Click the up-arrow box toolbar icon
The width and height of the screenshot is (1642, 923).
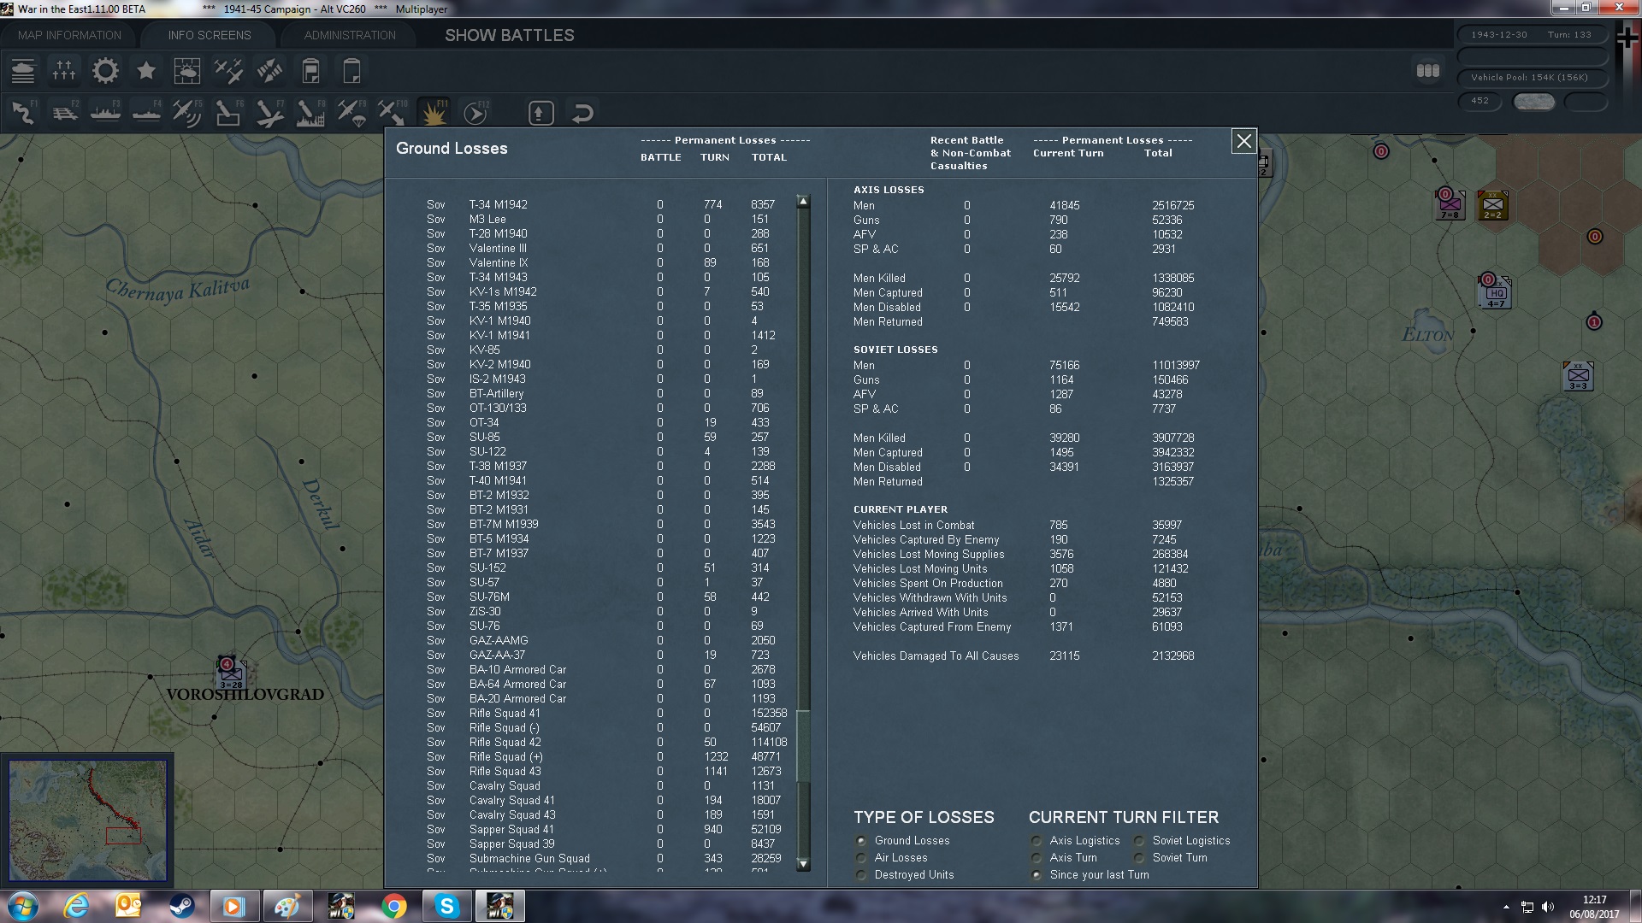tap(540, 113)
